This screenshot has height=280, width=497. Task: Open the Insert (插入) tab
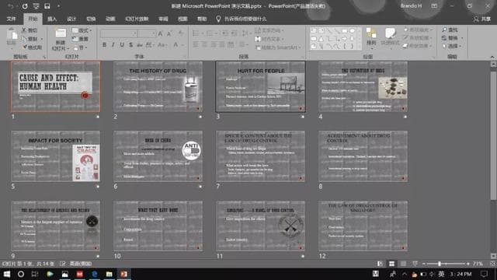tap(52, 19)
